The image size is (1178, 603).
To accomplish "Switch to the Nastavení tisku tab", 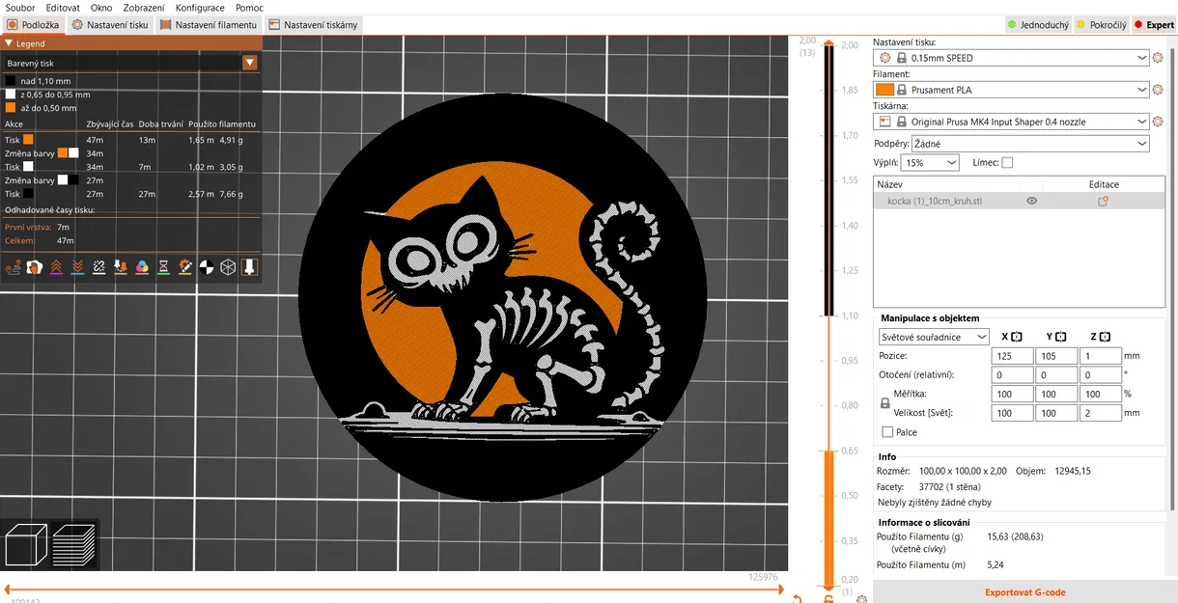I will tap(109, 25).
